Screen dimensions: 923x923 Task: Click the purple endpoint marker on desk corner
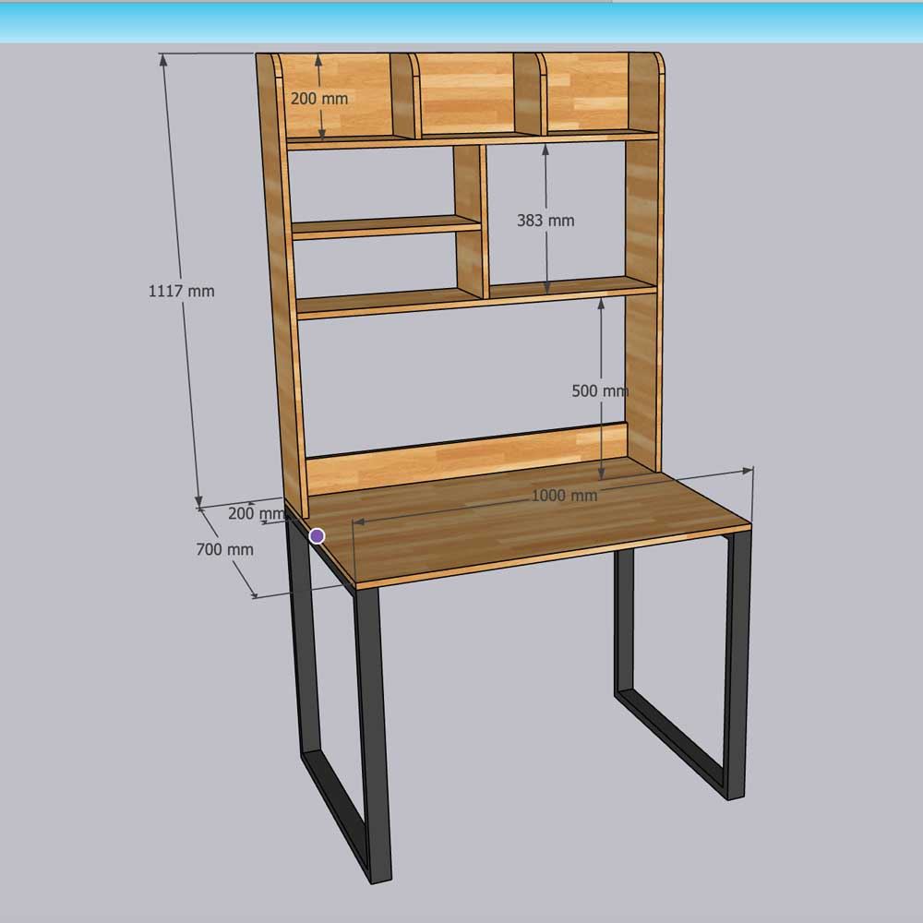[x=317, y=535]
